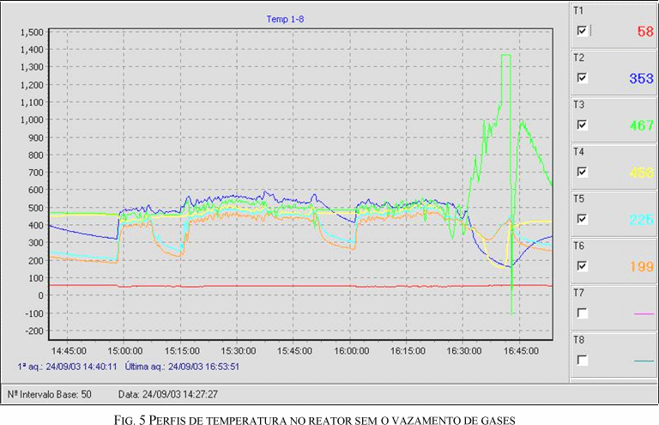Click the green T3 reading 467
Viewport: 659px width, 425px height.
(x=640, y=125)
